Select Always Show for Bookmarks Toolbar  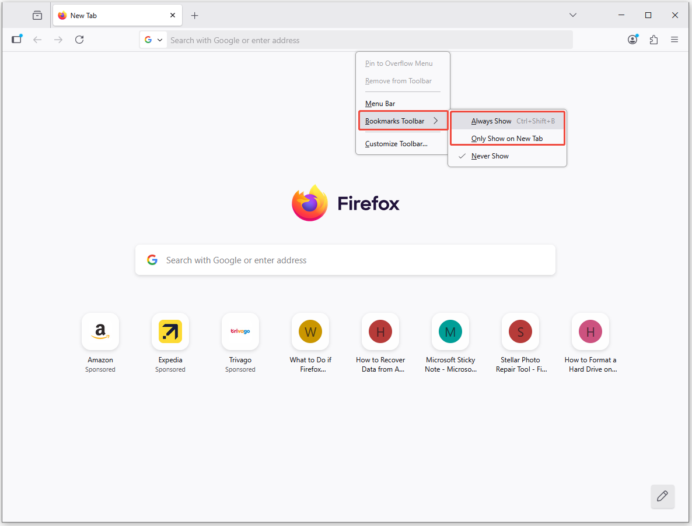492,121
